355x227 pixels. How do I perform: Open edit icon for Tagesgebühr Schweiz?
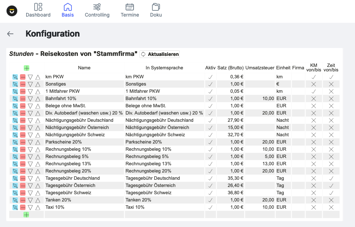pyautogui.click(x=15, y=193)
